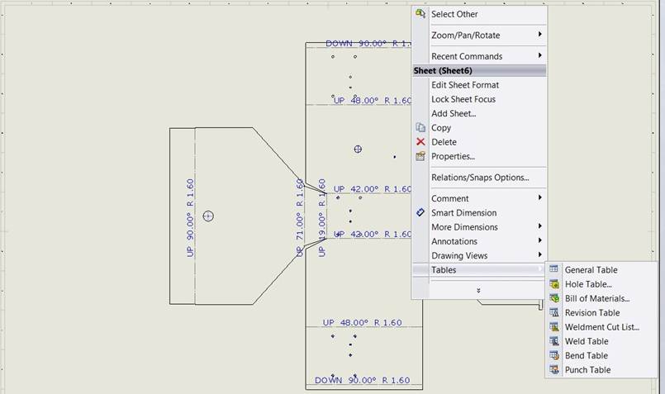The height and width of the screenshot is (394, 665).
Task: Click Add Sheet... menu entry
Action: click(454, 113)
